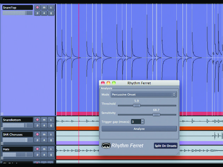Increase the Trigger gap value with the up arrow

(x=143, y=120)
